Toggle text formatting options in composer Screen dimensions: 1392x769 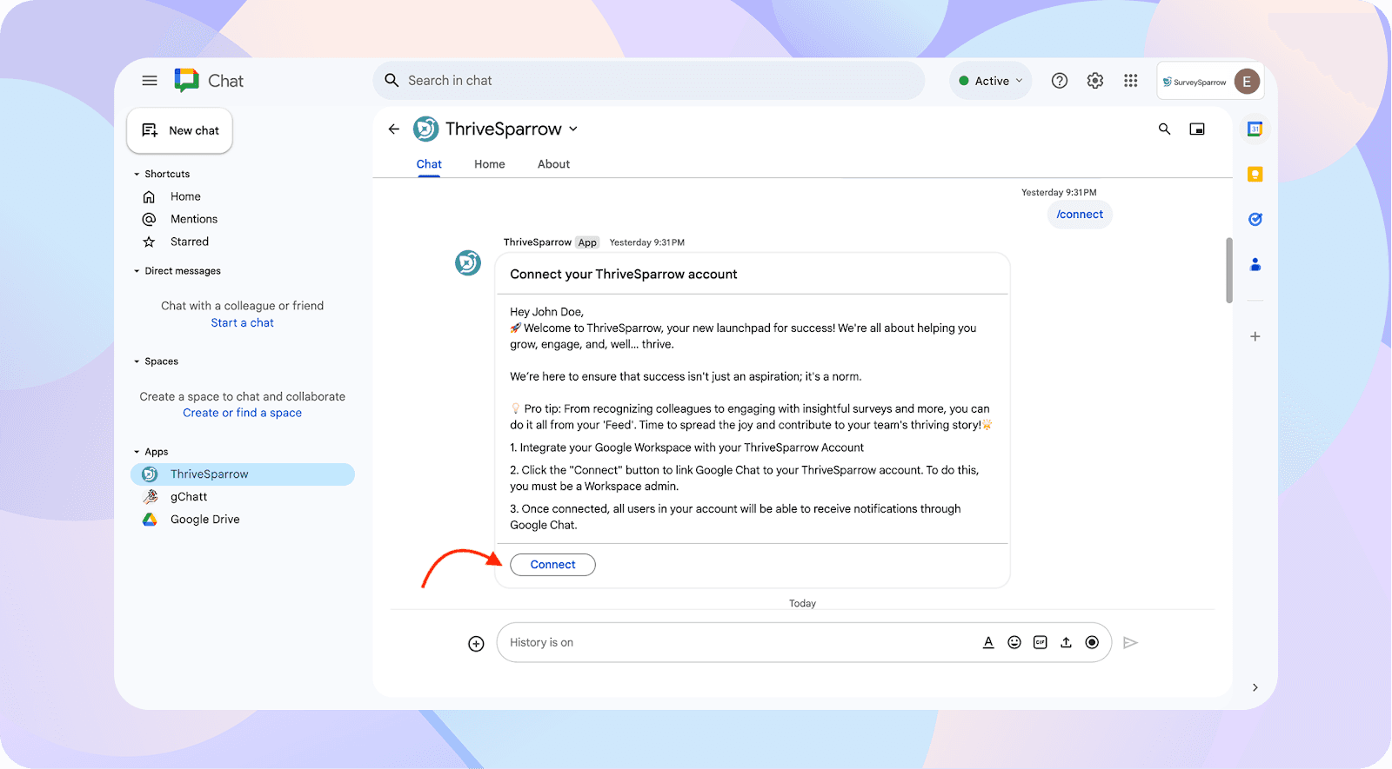tap(988, 642)
